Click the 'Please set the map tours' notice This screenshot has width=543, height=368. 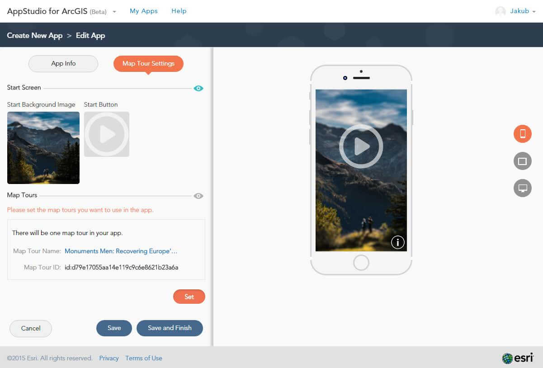pos(80,210)
